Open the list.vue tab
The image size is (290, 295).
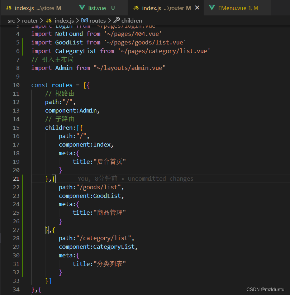tap(101, 8)
